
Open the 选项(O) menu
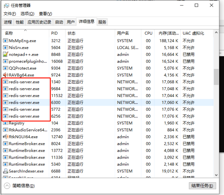[x=28, y=14]
